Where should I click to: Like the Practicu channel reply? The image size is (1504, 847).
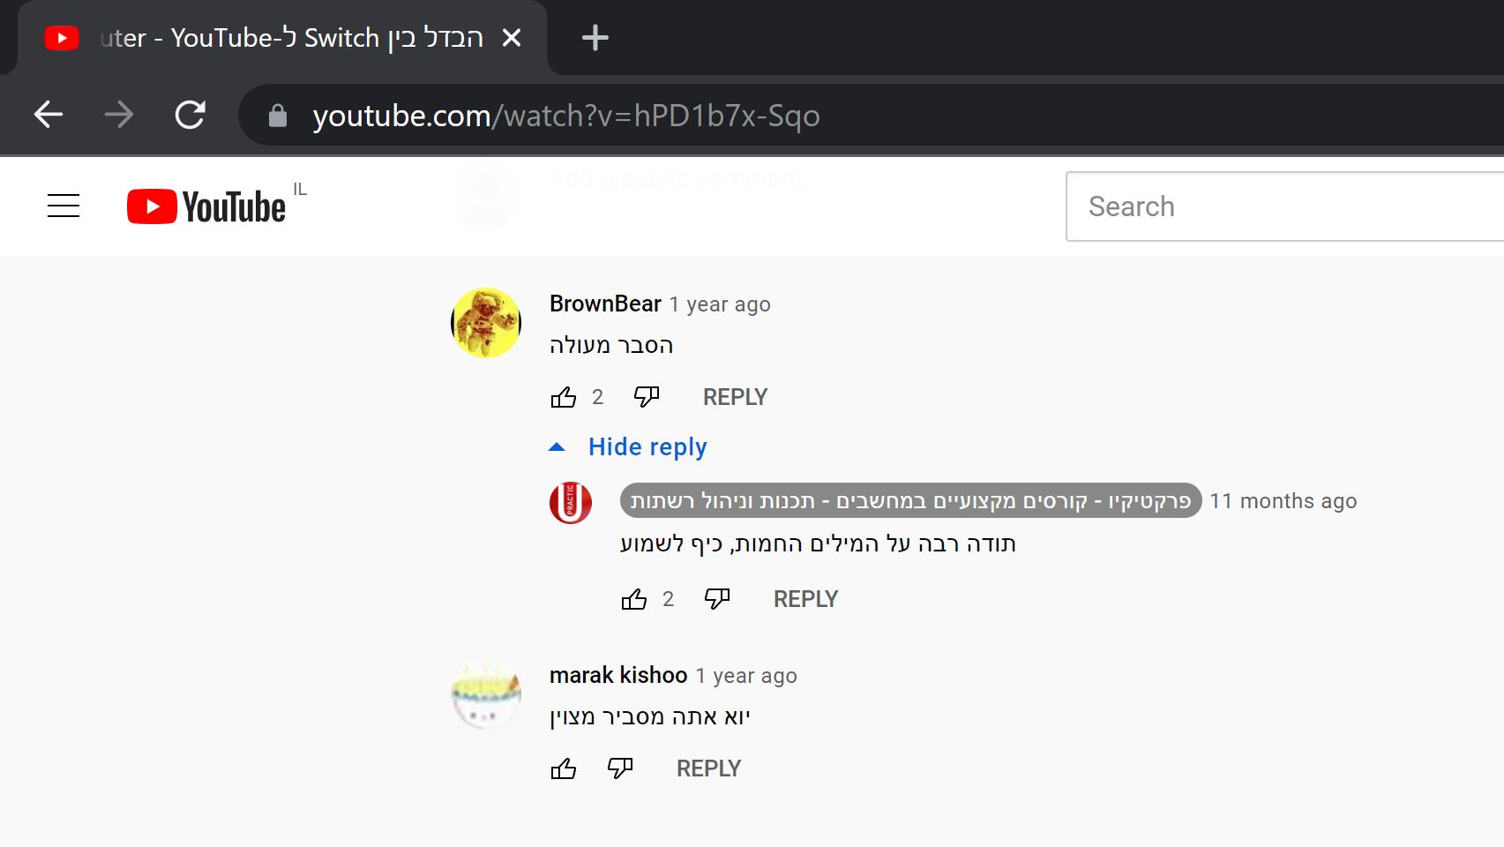click(634, 599)
